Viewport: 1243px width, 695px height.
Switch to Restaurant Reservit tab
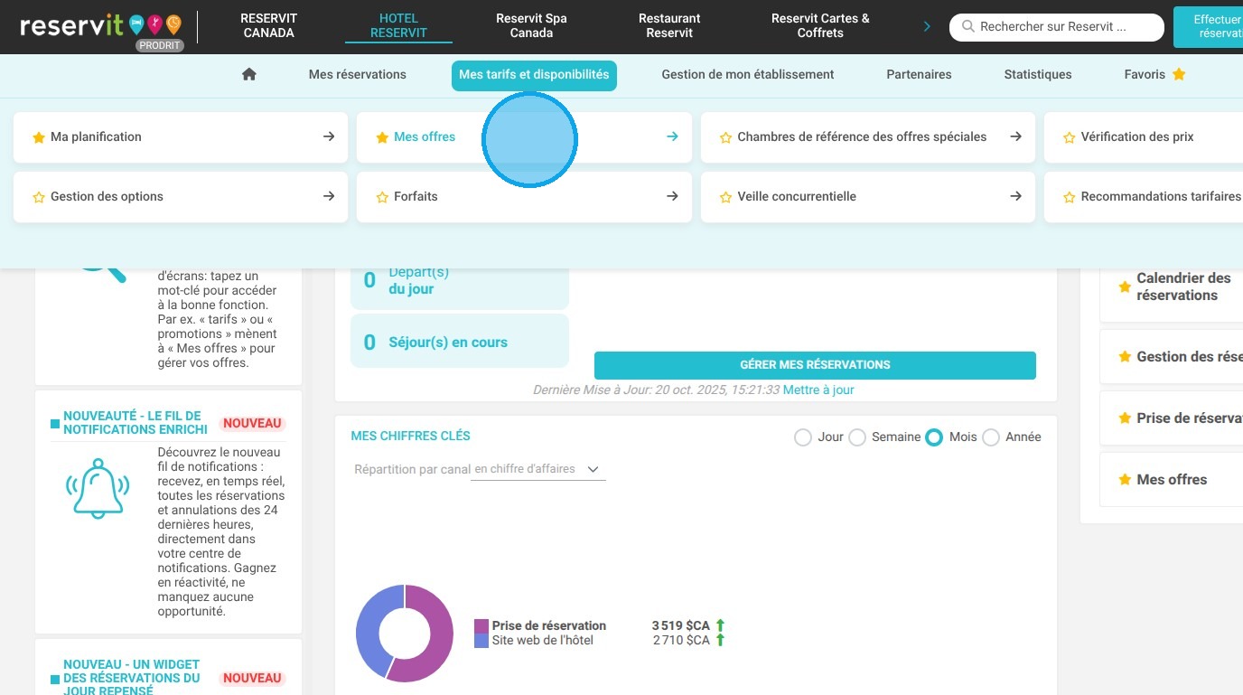[x=669, y=25]
